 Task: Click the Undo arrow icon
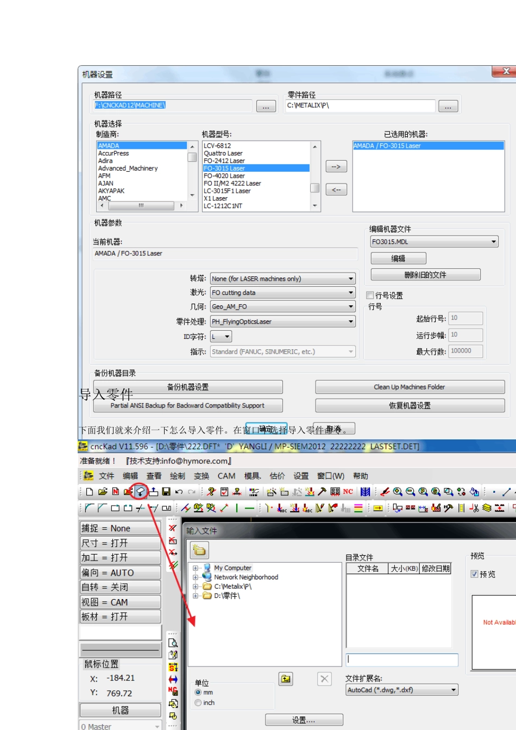[179, 492]
